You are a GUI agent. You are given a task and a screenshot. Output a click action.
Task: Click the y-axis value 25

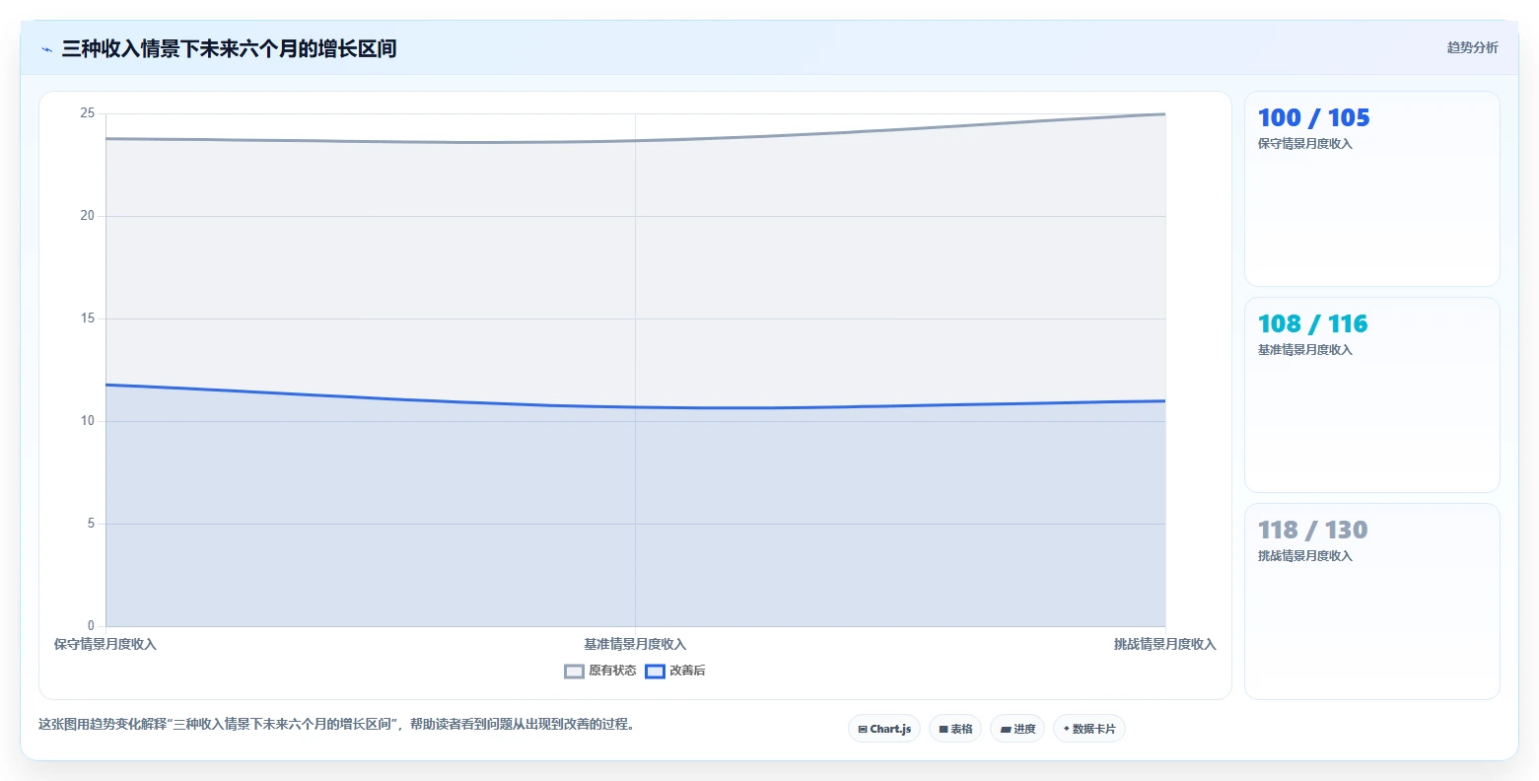pos(88,113)
